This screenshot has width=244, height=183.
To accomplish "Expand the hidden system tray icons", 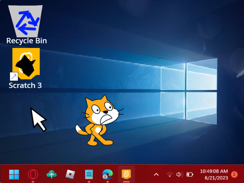I will coord(156,175).
